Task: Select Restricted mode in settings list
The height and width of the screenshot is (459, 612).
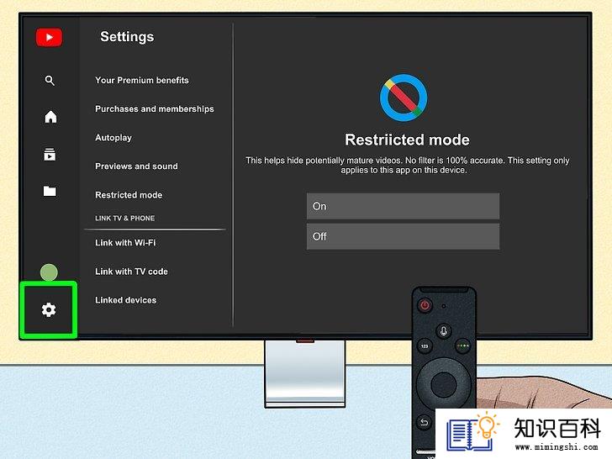Action: tap(129, 195)
